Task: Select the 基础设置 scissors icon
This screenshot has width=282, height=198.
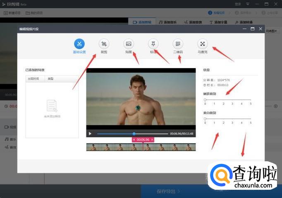Action: tap(79, 44)
